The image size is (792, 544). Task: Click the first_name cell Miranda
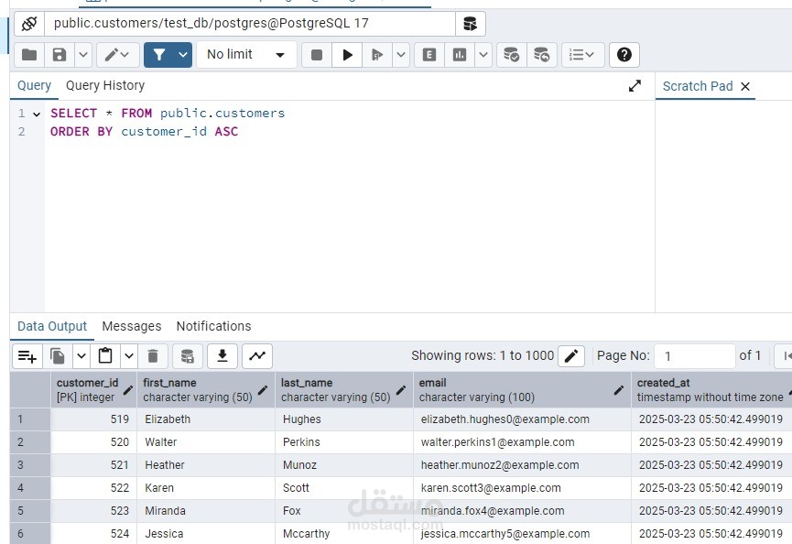click(206, 511)
